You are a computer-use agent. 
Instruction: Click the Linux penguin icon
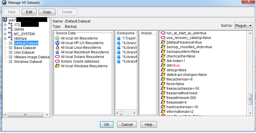(x=57, y=48)
